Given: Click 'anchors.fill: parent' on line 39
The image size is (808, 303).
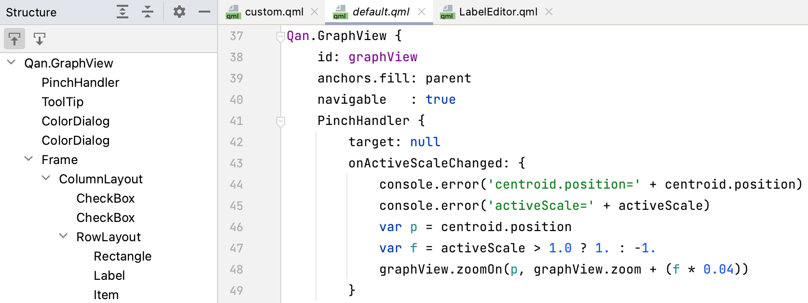Looking at the screenshot, I should tap(394, 78).
